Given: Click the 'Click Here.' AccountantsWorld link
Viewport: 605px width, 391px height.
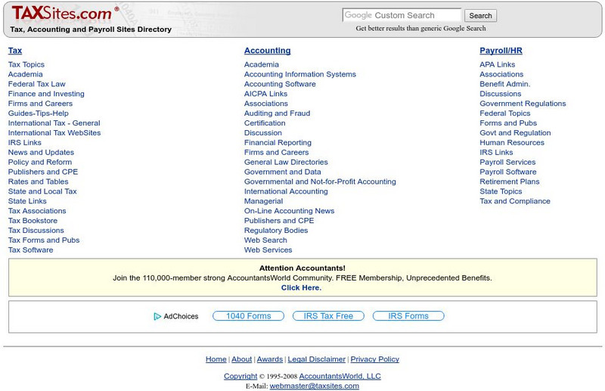Looking at the screenshot, I should coord(301,287).
